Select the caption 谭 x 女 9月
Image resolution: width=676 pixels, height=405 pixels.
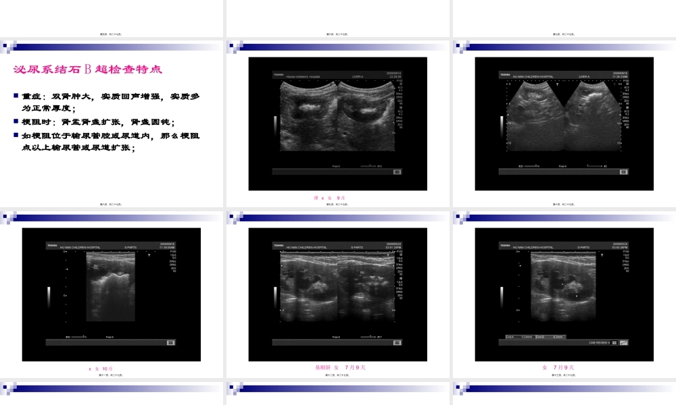click(329, 198)
